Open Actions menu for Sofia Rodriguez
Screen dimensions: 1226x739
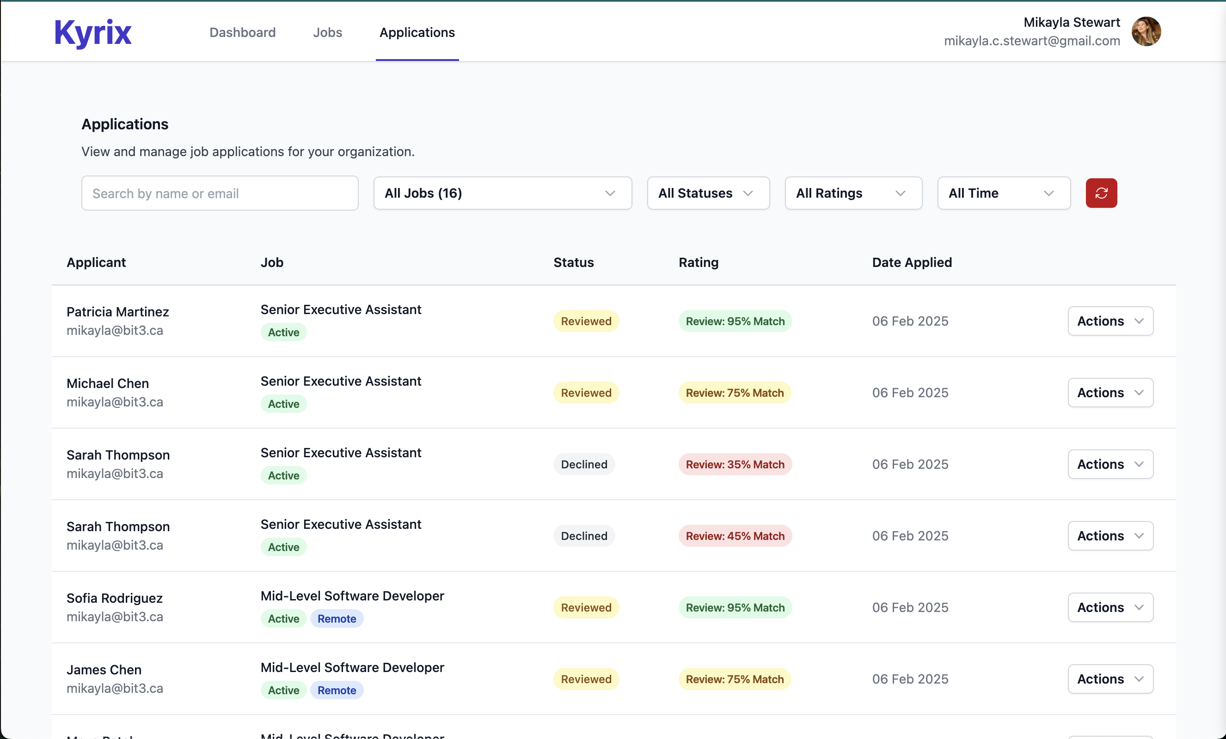point(1110,607)
